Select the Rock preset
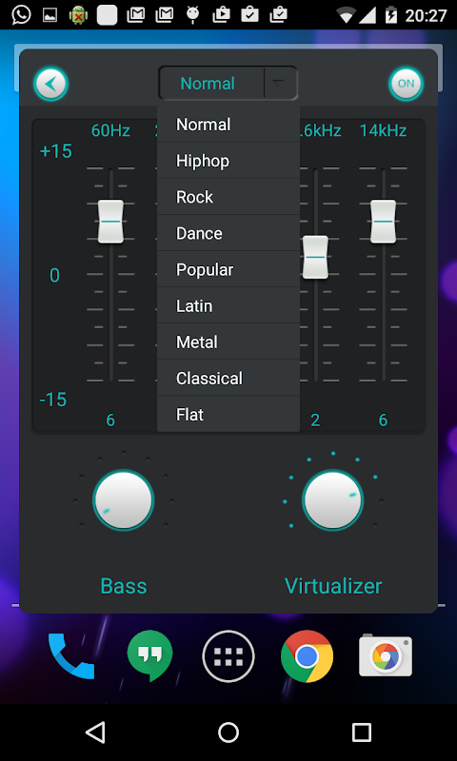The height and width of the screenshot is (761, 457). [x=228, y=197]
